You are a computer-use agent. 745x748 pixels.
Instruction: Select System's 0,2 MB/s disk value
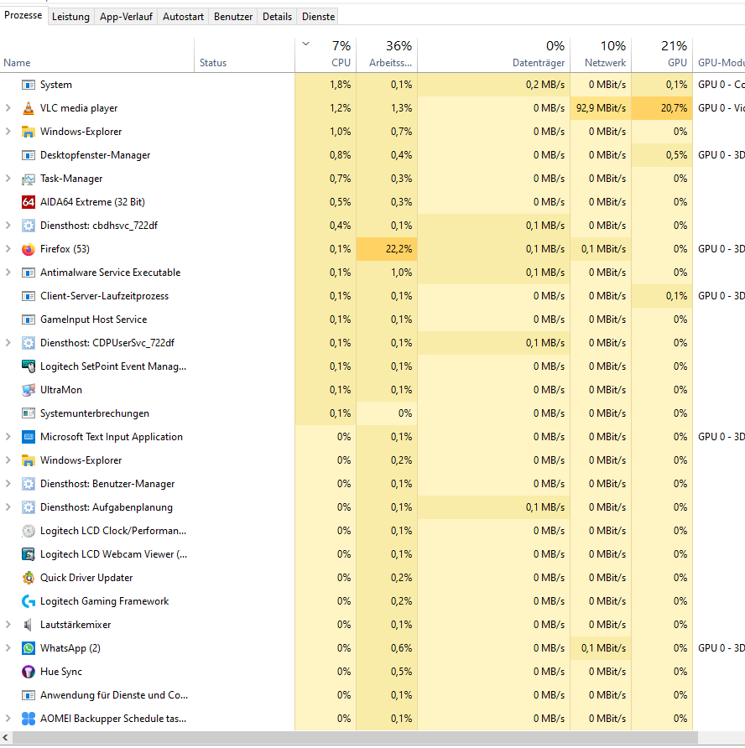pos(494,85)
